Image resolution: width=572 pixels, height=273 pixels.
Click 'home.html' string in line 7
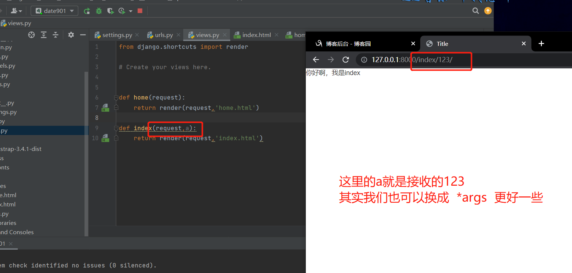pyautogui.click(x=235, y=108)
